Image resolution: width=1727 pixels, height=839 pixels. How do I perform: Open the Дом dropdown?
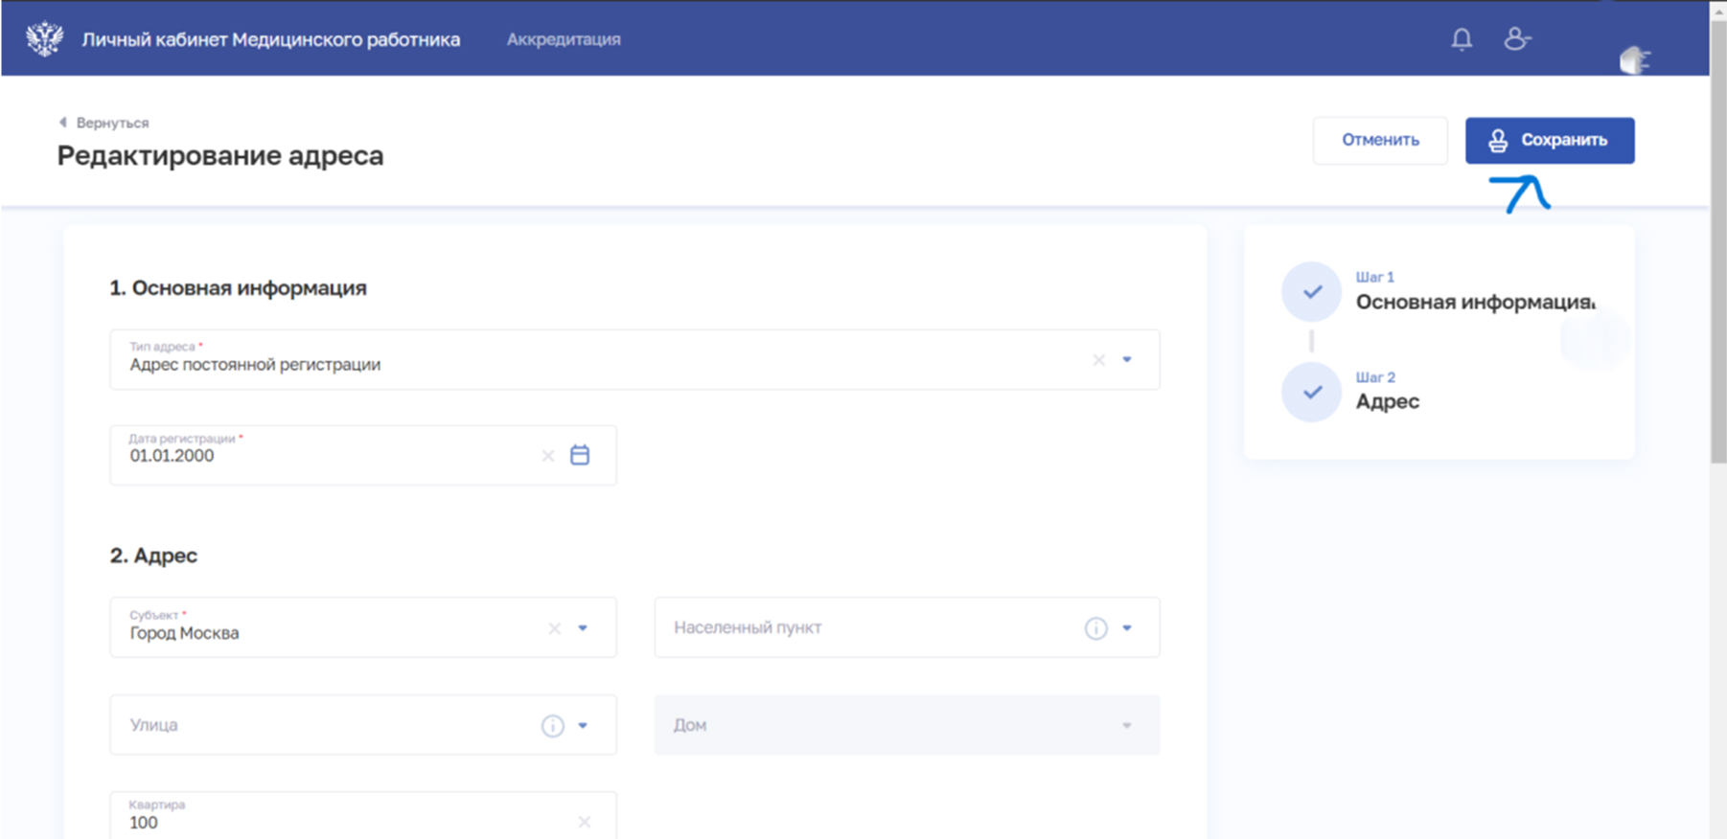click(907, 725)
